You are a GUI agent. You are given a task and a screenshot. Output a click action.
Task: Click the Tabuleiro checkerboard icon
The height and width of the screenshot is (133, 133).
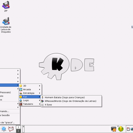pos(21,104)
